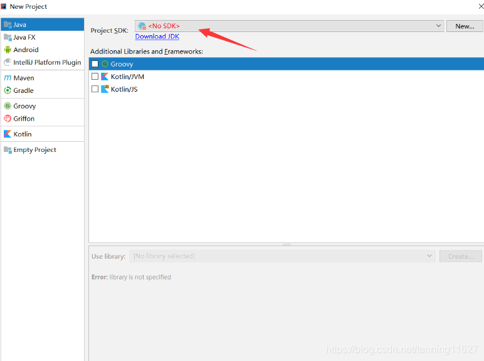The image size is (484, 361).
Task: Click the IntelliJ logo in title bar
Action: click(x=3, y=6)
